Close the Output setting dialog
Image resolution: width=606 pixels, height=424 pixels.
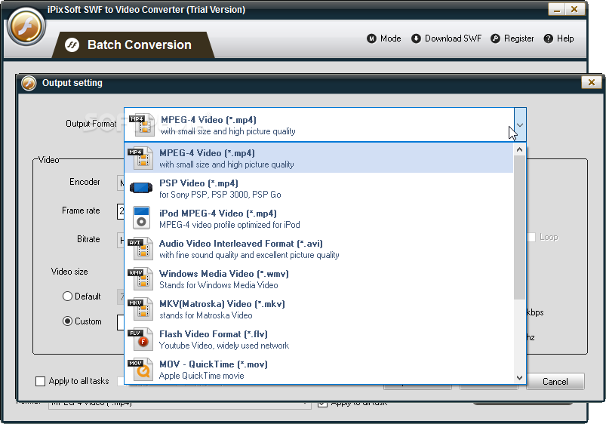coord(592,82)
